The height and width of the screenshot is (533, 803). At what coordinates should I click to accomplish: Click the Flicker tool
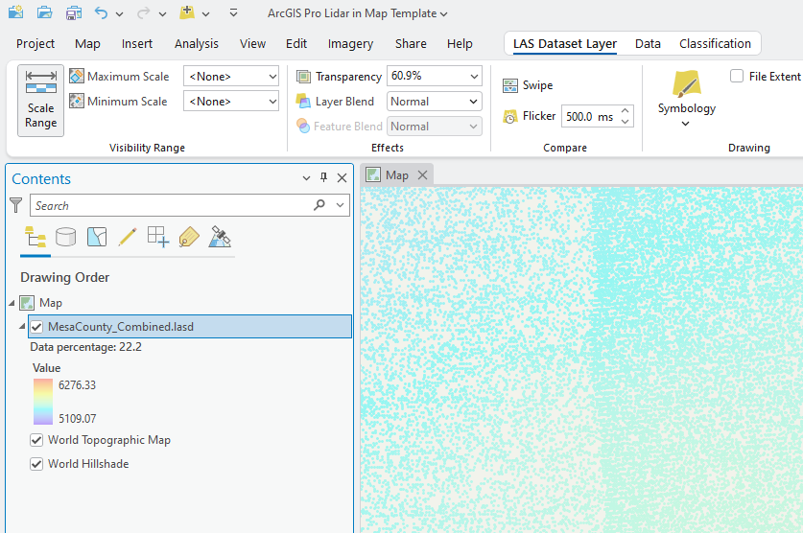click(529, 117)
